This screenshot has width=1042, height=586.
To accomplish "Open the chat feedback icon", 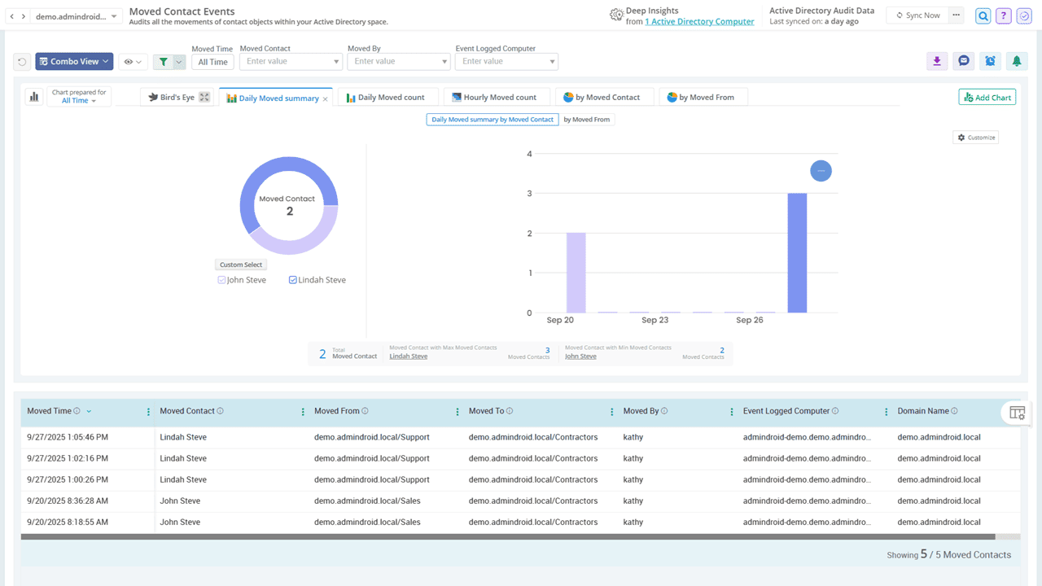I will (x=963, y=61).
